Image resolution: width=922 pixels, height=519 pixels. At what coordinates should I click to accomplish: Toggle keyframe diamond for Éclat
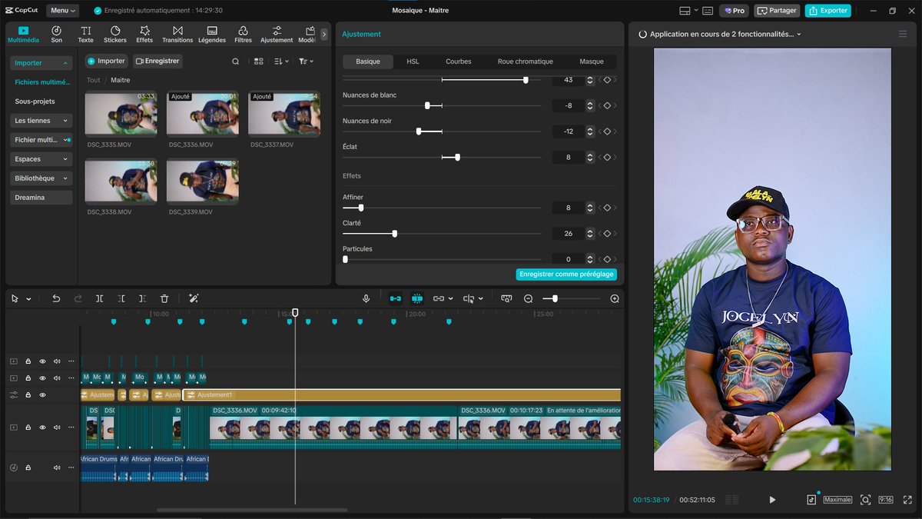pyautogui.click(x=607, y=157)
